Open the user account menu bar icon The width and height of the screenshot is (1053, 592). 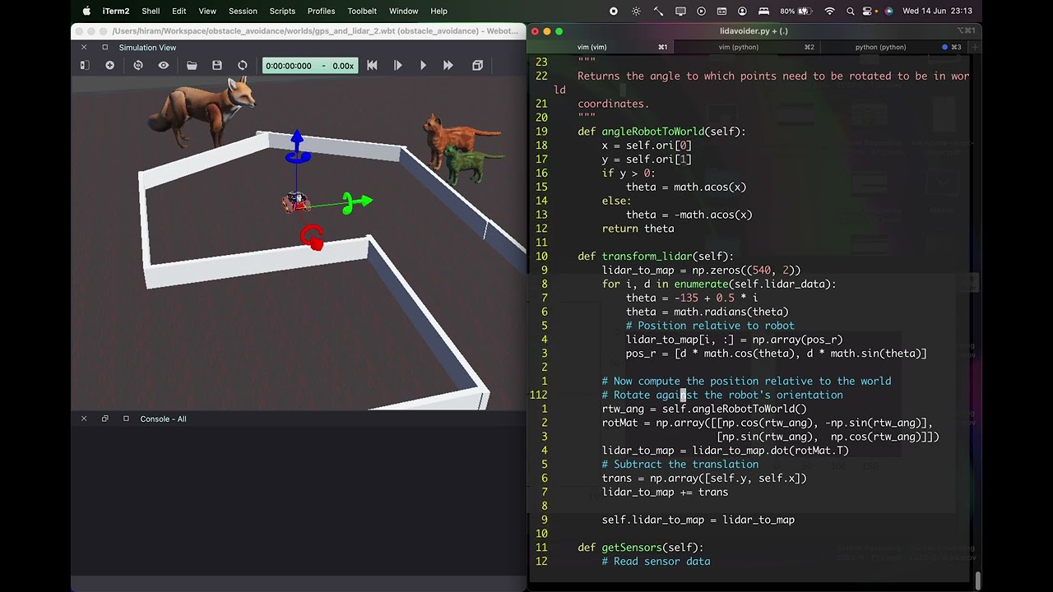click(x=743, y=11)
